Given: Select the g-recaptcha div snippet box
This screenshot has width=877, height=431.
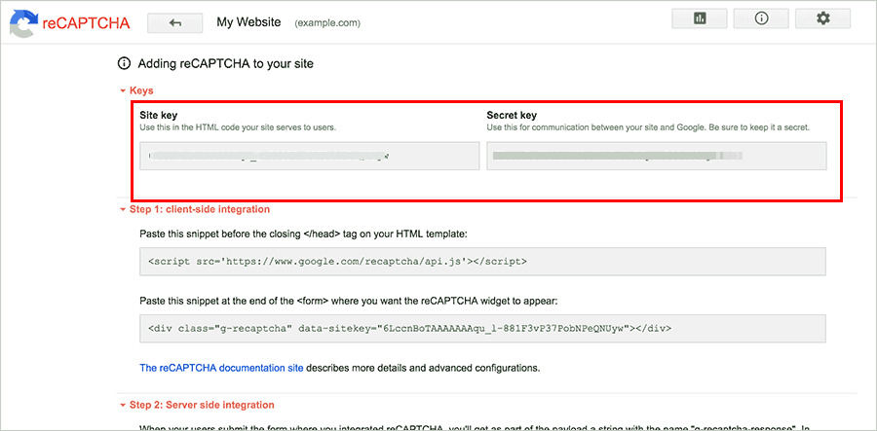Looking at the screenshot, I should [x=482, y=328].
